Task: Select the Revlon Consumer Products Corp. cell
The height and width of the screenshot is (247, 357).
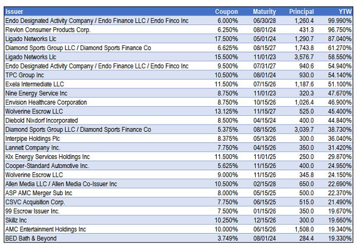Action: coord(48,30)
